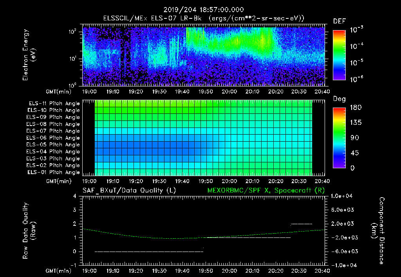Select the '2.0e+03' right axis value

343,224
